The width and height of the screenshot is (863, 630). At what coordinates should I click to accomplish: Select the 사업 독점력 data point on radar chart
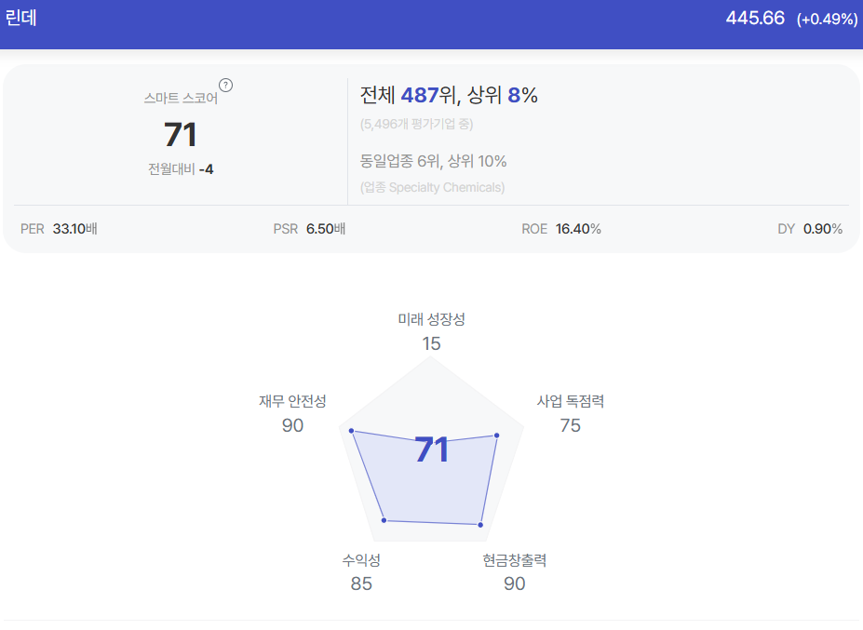tap(496, 436)
